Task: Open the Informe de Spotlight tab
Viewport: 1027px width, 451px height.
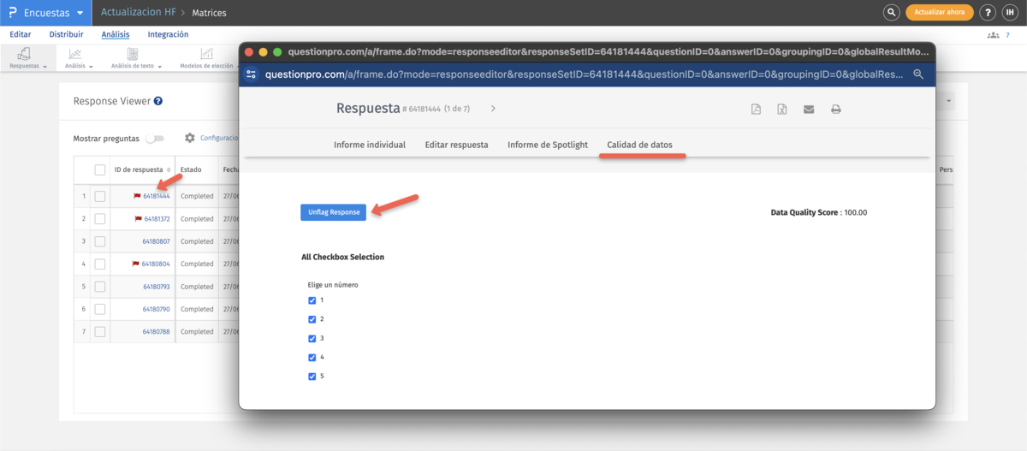Action: [x=548, y=145]
